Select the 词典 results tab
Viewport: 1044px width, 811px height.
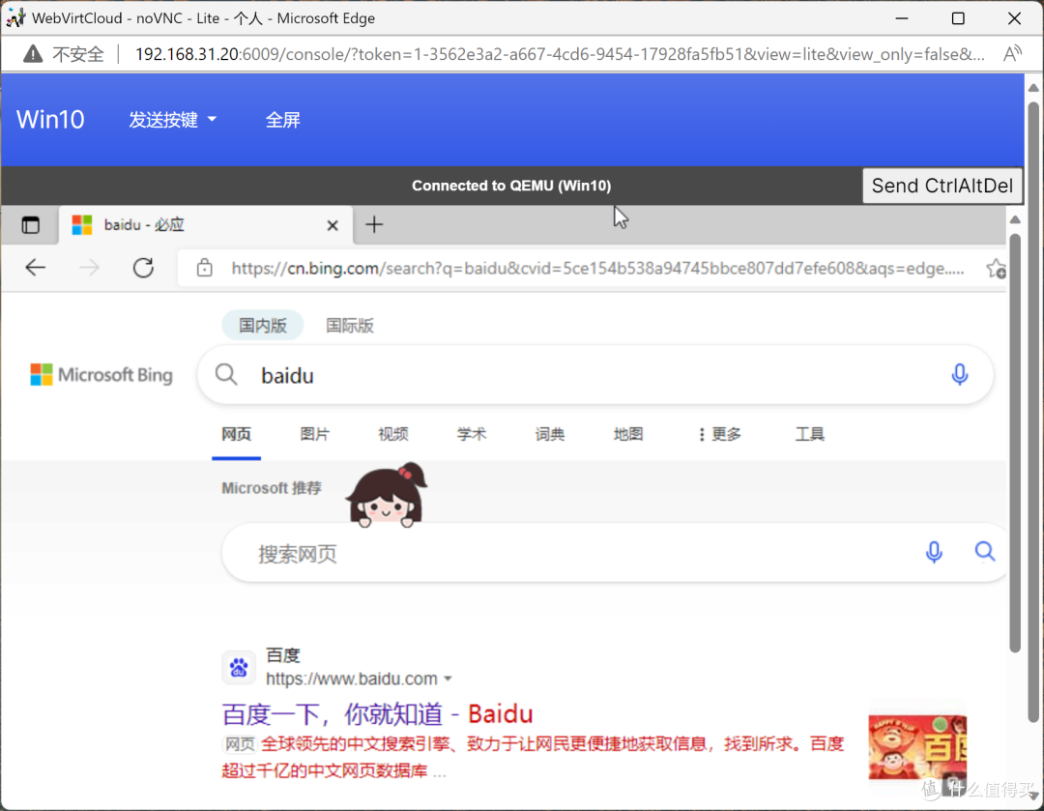coord(550,434)
